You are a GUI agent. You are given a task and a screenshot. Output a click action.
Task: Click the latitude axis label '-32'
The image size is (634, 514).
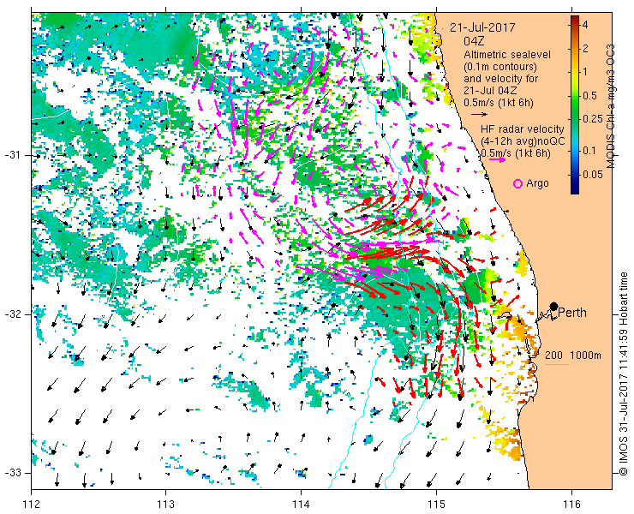pyautogui.click(x=12, y=314)
